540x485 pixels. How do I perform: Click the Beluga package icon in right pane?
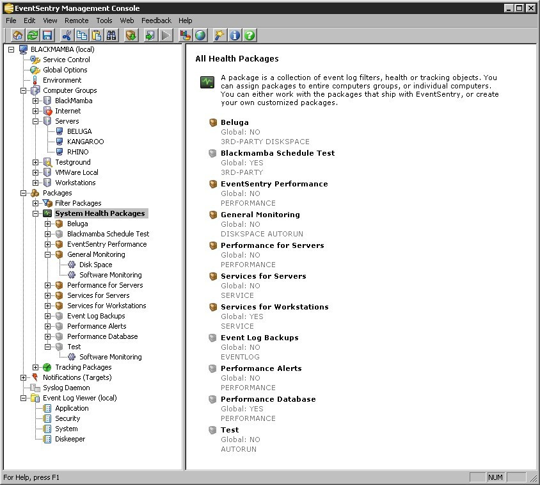pyautogui.click(x=213, y=122)
